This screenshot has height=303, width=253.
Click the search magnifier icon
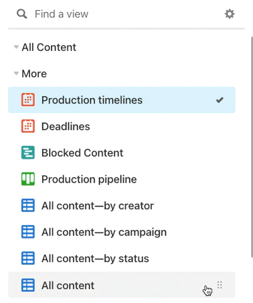click(22, 14)
